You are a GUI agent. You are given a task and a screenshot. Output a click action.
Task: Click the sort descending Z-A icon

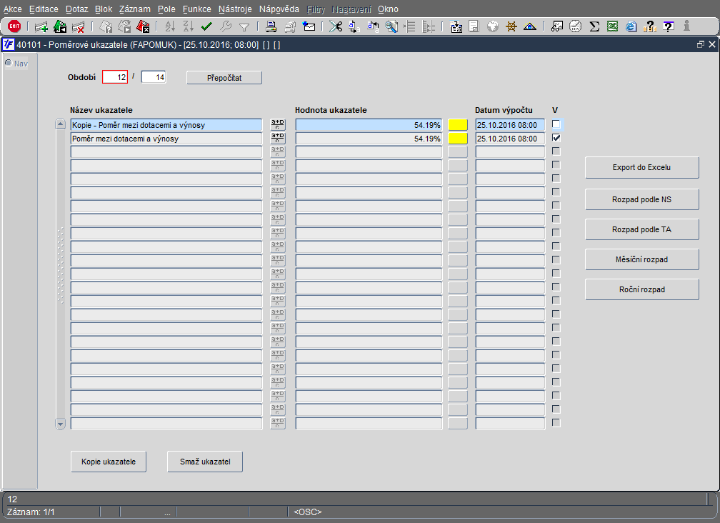(x=189, y=26)
